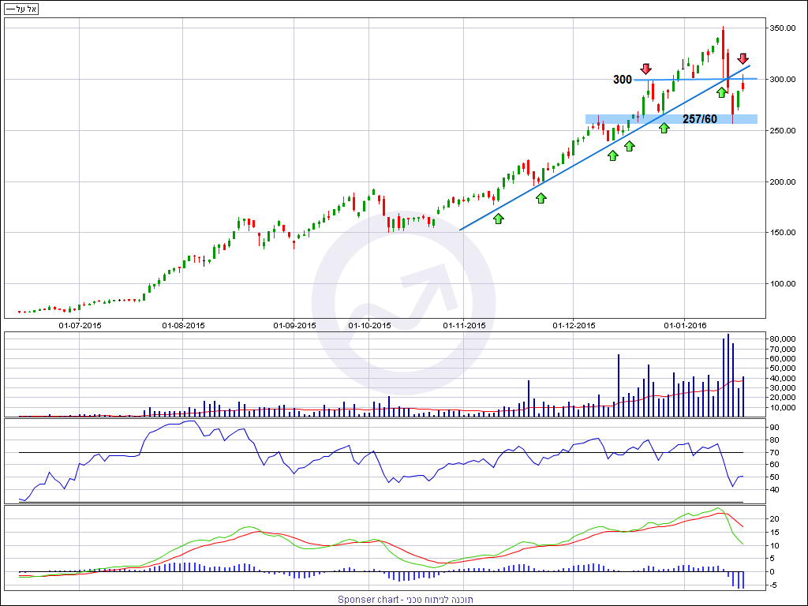Click the אל על legend box
The image size is (808, 606).
[23, 9]
